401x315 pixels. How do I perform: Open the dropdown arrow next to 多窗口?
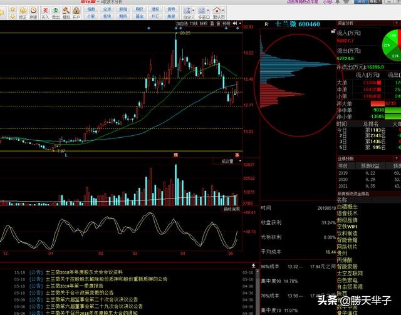[x=208, y=11]
